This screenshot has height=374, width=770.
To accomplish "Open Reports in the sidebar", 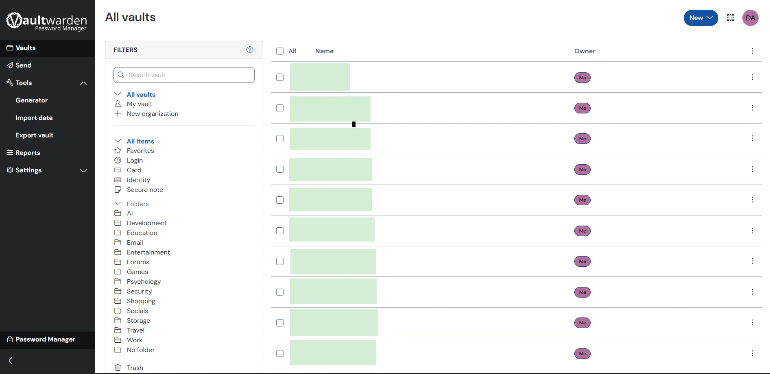I will click(28, 153).
